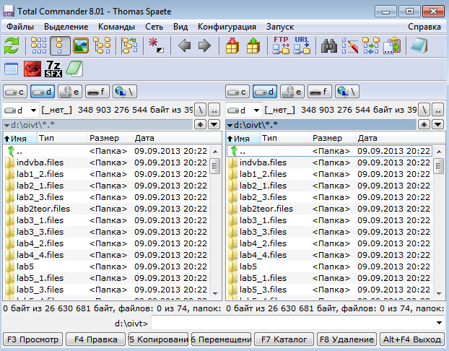The width and height of the screenshot is (449, 351).
Task: Show the directory tree icon
Action: 102,45
